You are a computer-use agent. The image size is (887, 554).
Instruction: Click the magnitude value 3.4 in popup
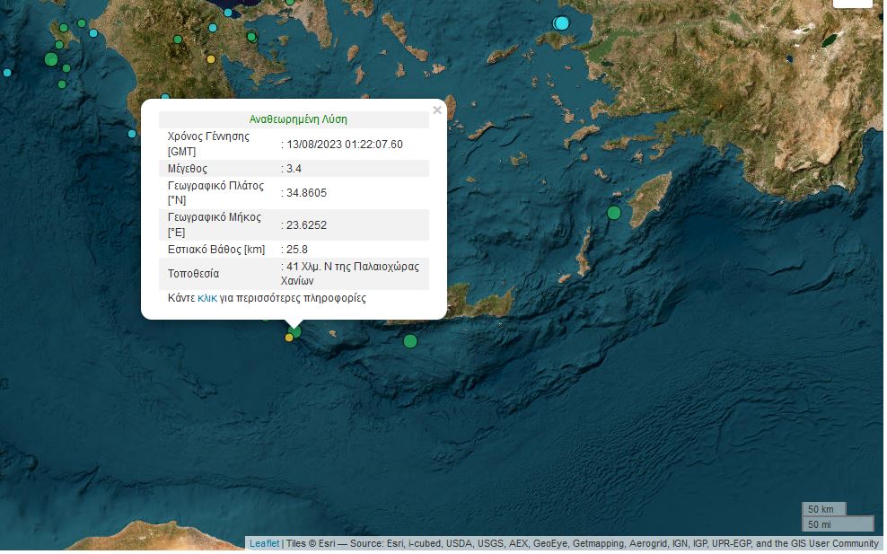click(x=295, y=169)
